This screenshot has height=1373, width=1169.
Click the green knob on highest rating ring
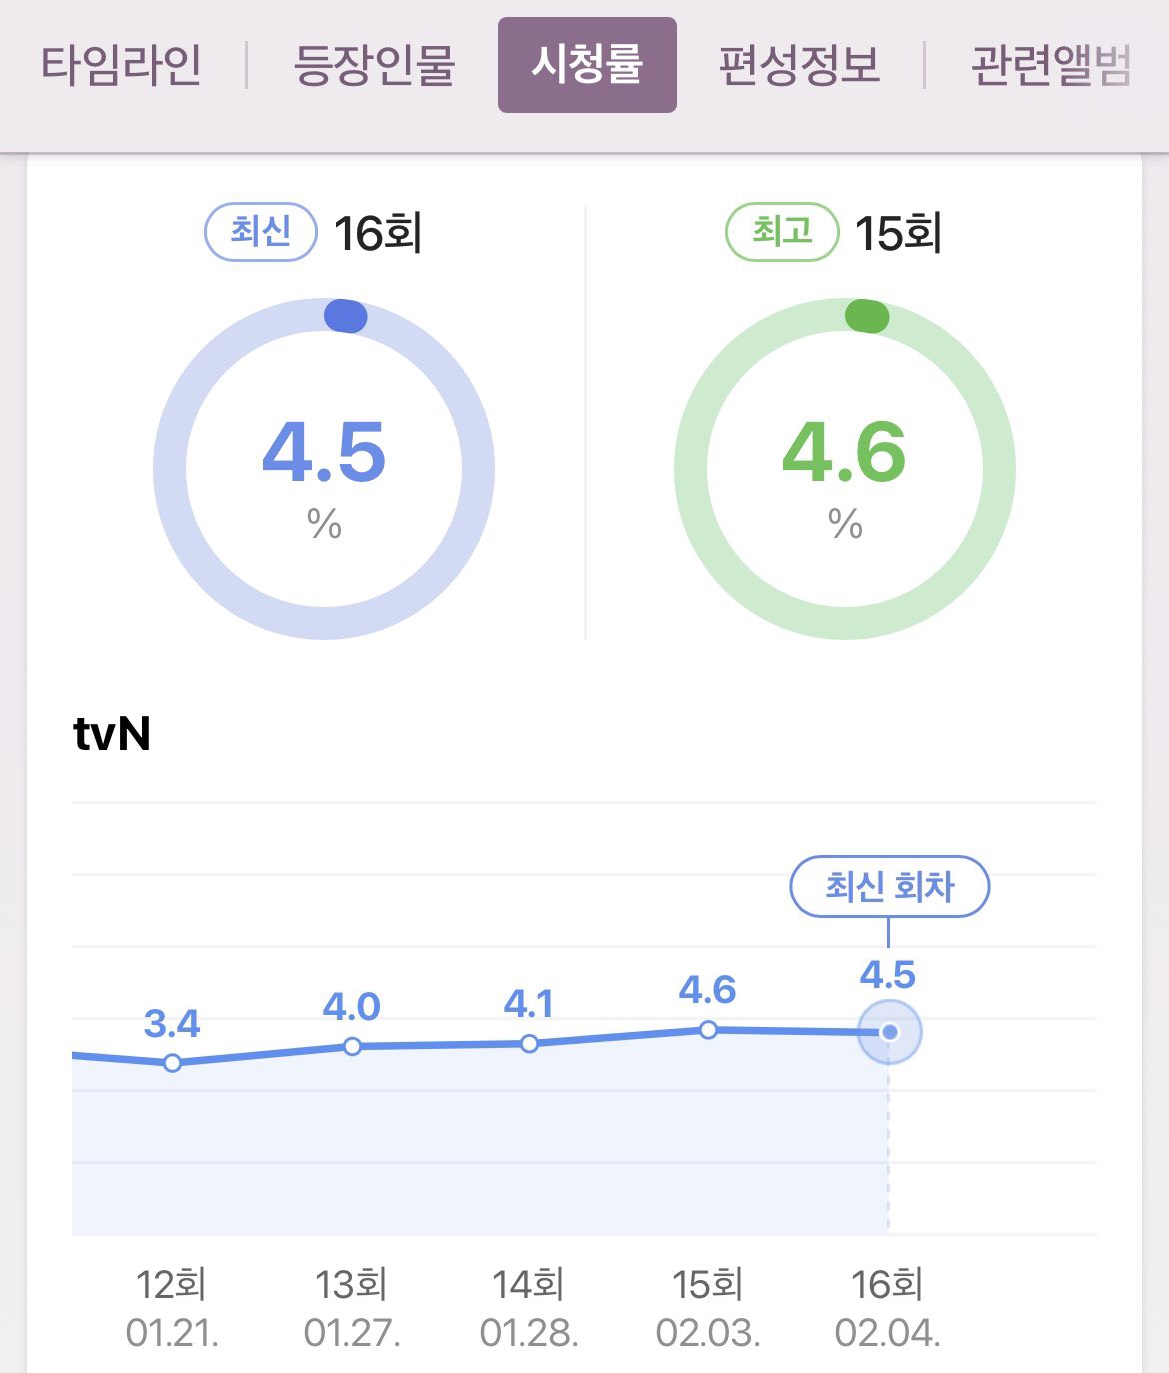(x=867, y=316)
